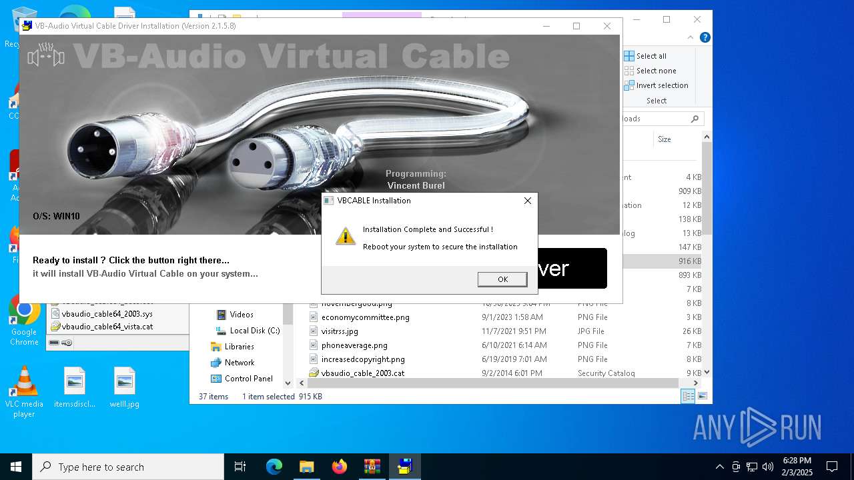
Task: Click horizontal scrollbar right arrow in Explorer
Action: tap(696, 383)
